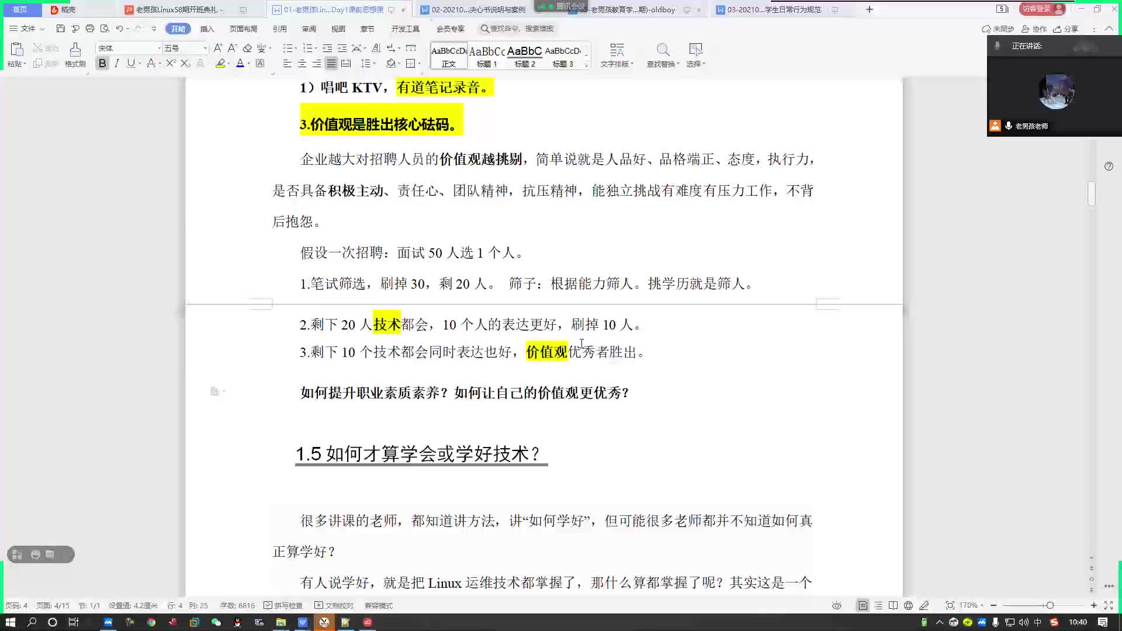Click the underline formatting icon
Image resolution: width=1122 pixels, height=631 pixels.
point(130,64)
